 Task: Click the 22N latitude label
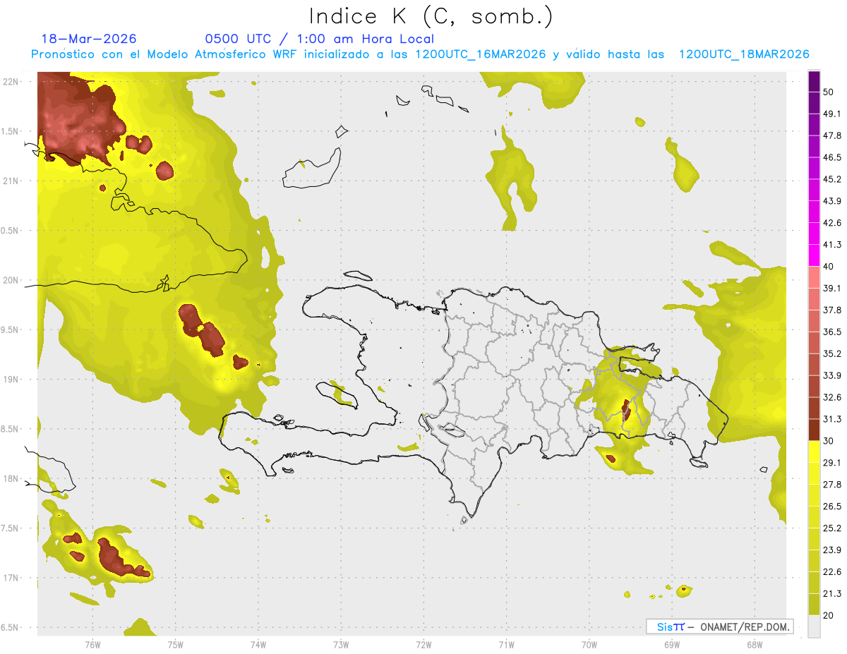(11, 81)
